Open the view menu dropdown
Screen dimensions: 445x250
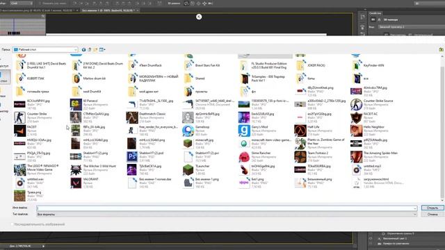pos(102,49)
